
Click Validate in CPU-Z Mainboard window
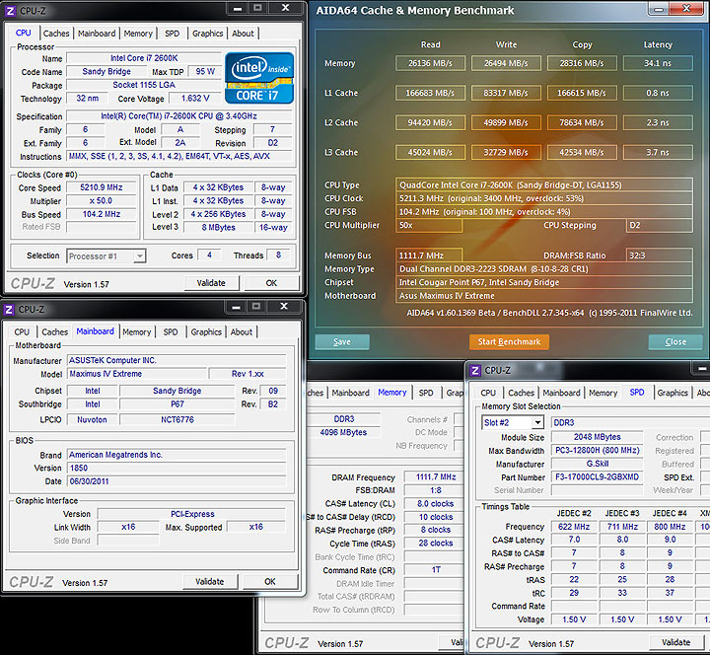pyautogui.click(x=210, y=582)
